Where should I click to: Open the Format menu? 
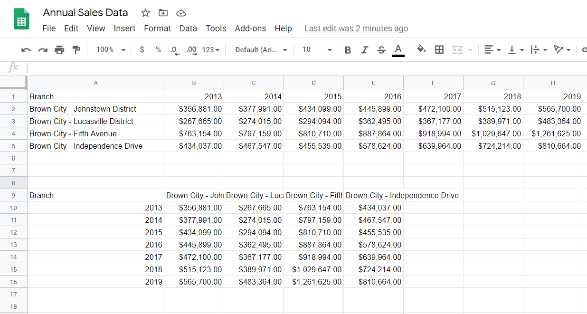[158, 29]
